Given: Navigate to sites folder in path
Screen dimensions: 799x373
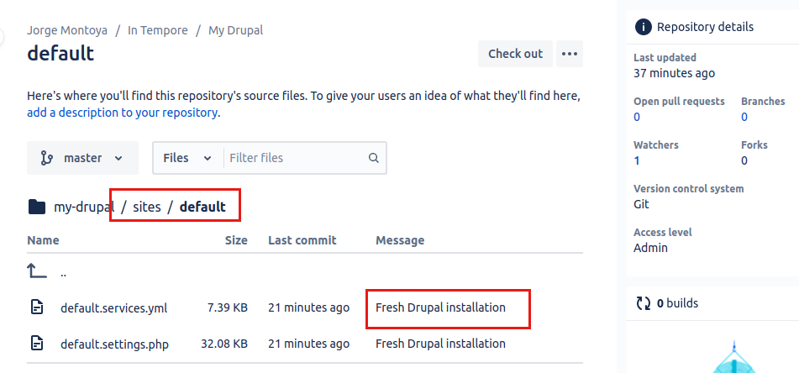Looking at the screenshot, I should point(147,207).
